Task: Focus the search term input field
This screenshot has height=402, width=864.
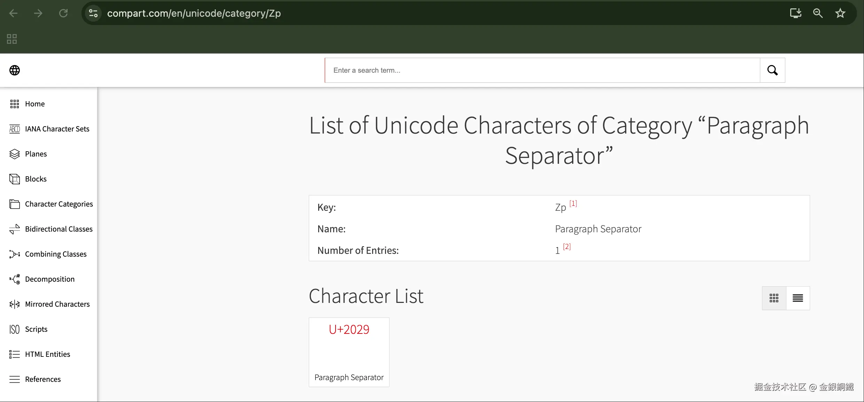Action: coord(542,70)
